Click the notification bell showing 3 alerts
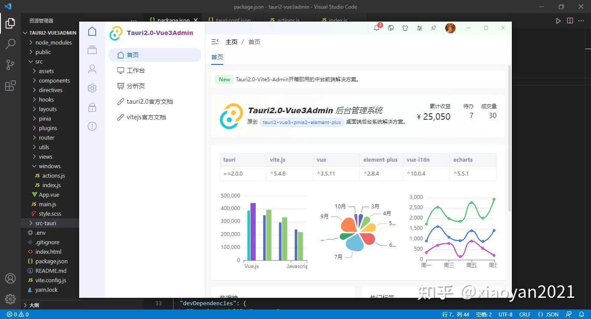The image size is (591, 319). coord(377,28)
